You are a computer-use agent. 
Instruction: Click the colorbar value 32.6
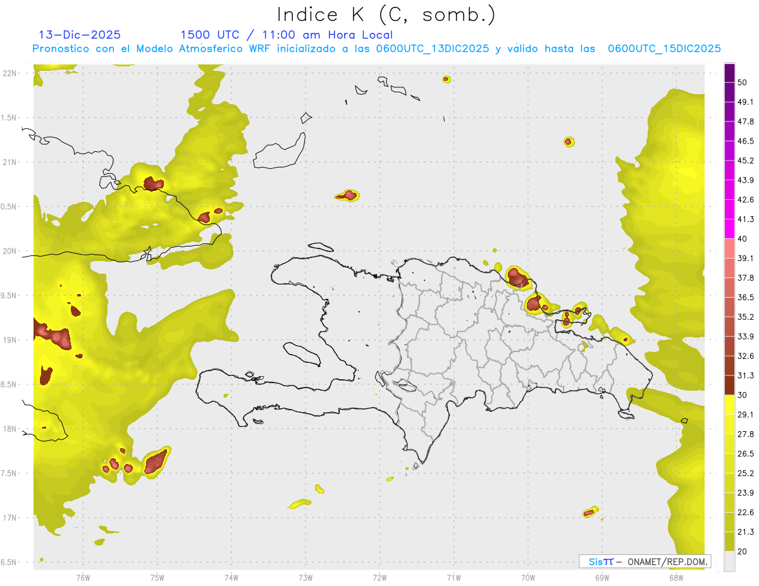coord(745,356)
